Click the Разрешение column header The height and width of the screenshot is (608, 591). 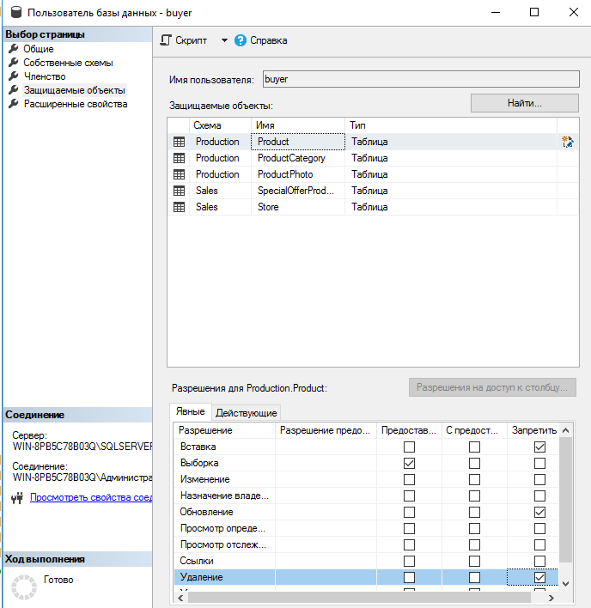(x=224, y=430)
